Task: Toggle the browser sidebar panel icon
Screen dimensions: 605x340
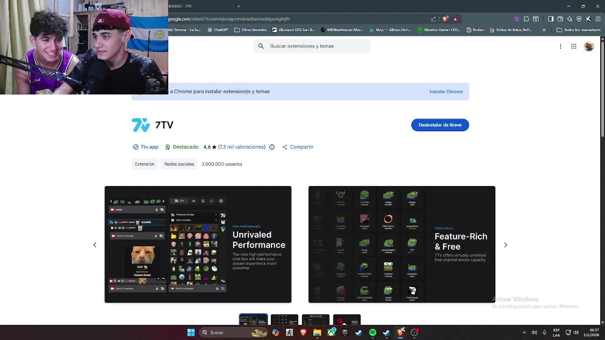Action: 551,19
